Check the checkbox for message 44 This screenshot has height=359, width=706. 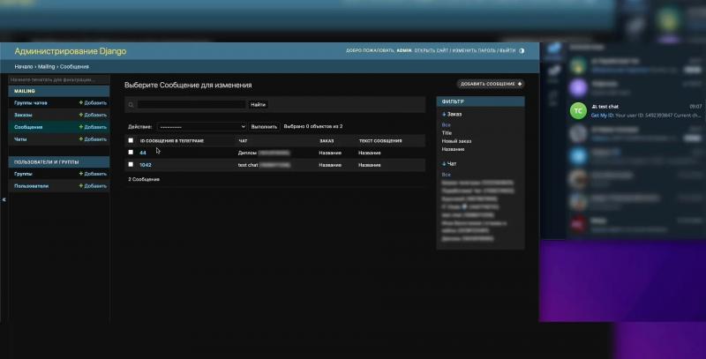[x=131, y=153]
